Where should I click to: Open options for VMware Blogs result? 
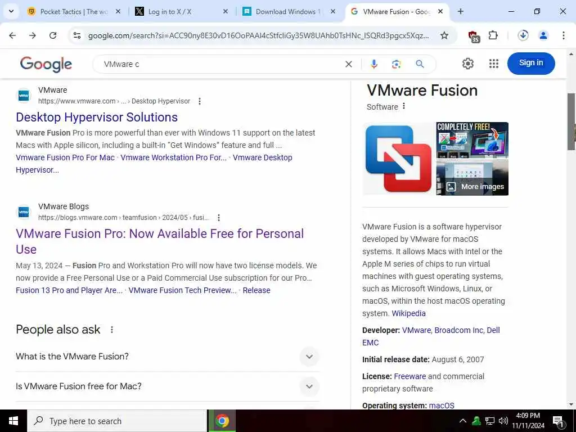click(x=219, y=218)
